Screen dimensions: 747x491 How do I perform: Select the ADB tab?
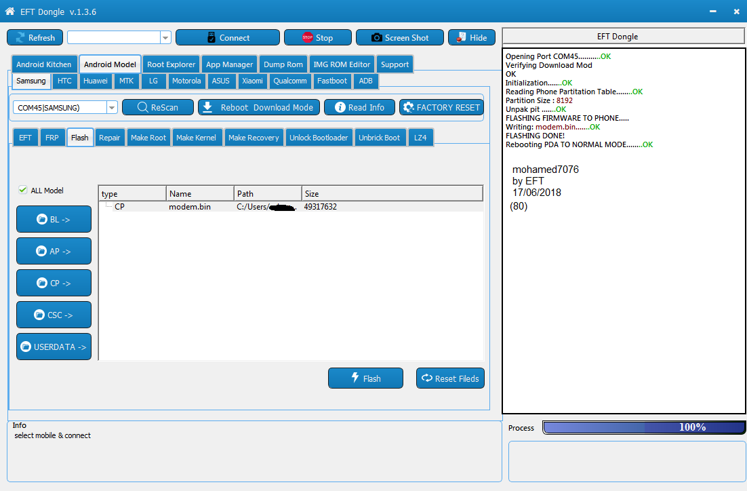(365, 81)
